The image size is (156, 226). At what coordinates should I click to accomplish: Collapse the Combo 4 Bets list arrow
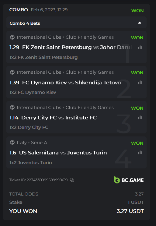tap(140, 23)
